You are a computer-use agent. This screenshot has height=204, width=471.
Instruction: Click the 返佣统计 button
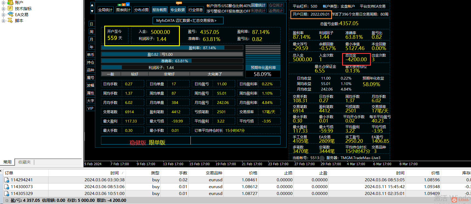[x=276, y=11]
